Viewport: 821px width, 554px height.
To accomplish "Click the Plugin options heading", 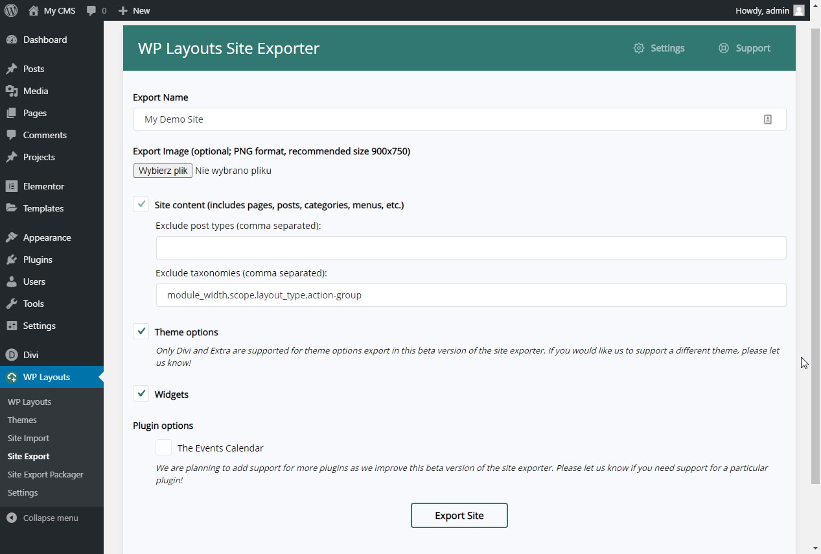I will (x=163, y=426).
